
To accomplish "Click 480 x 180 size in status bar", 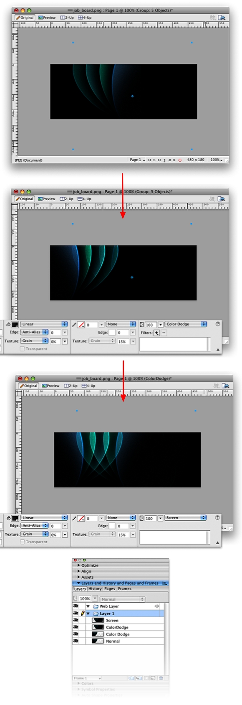I will pyautogui.click(x=196, y=160).
